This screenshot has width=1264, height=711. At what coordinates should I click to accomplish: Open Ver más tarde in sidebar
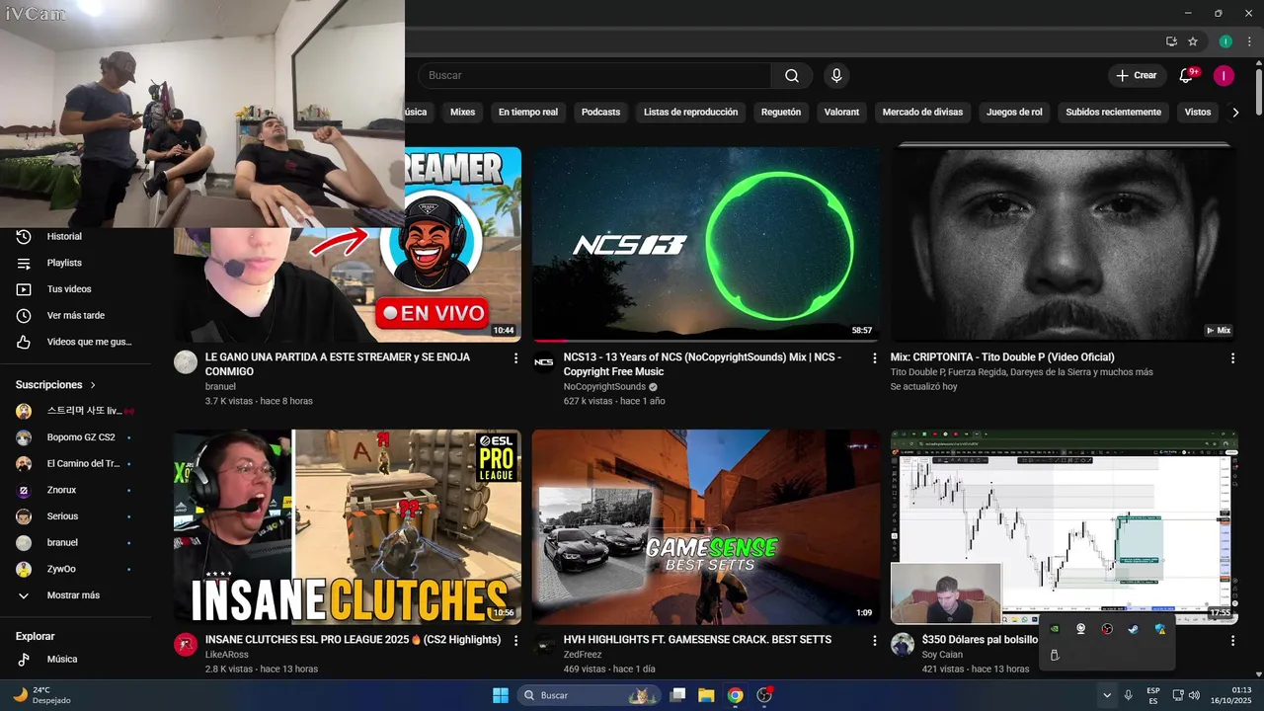point(77,316)
